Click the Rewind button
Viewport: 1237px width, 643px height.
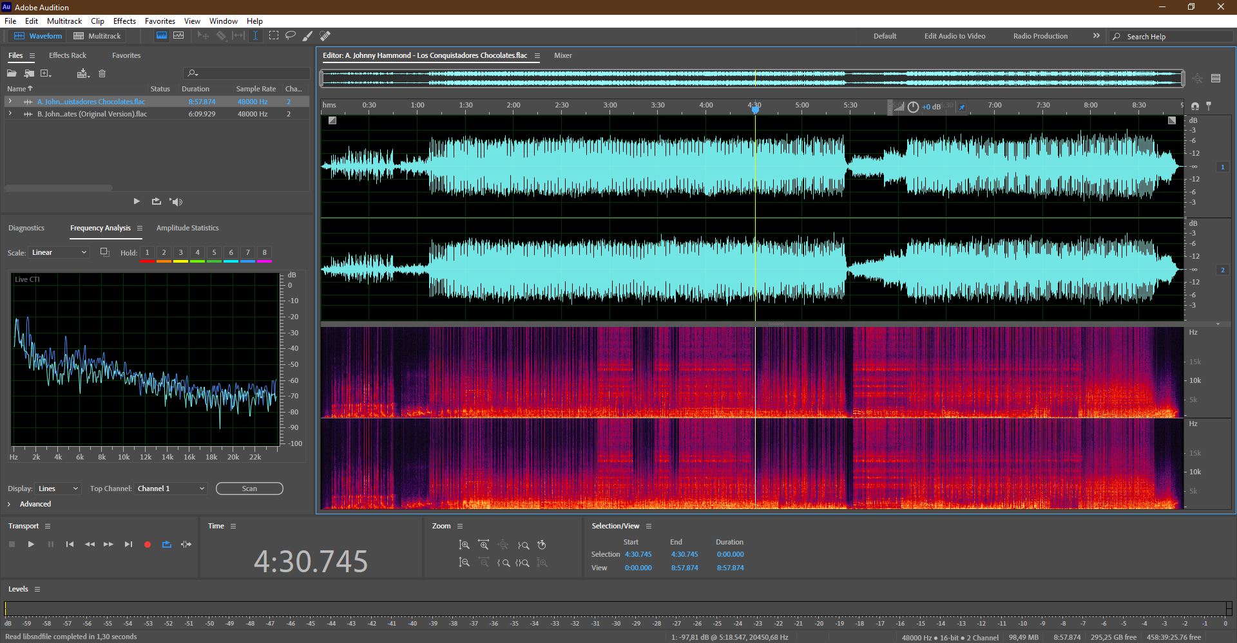pos(90,545)
